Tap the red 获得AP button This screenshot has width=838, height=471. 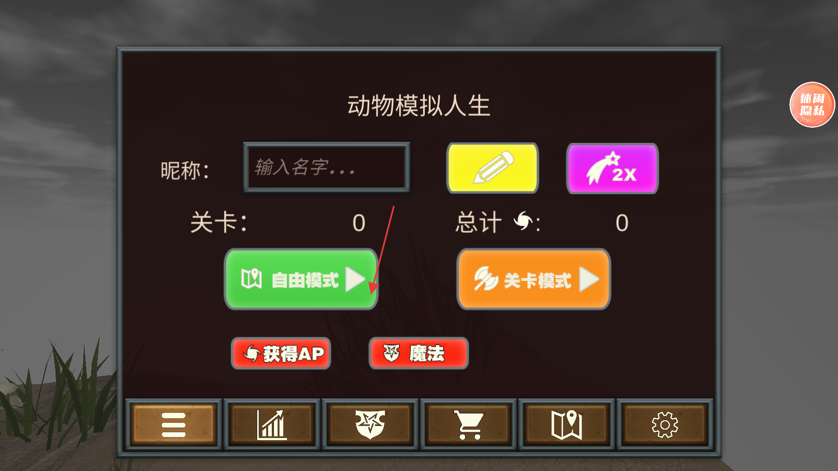coord(281,353)
